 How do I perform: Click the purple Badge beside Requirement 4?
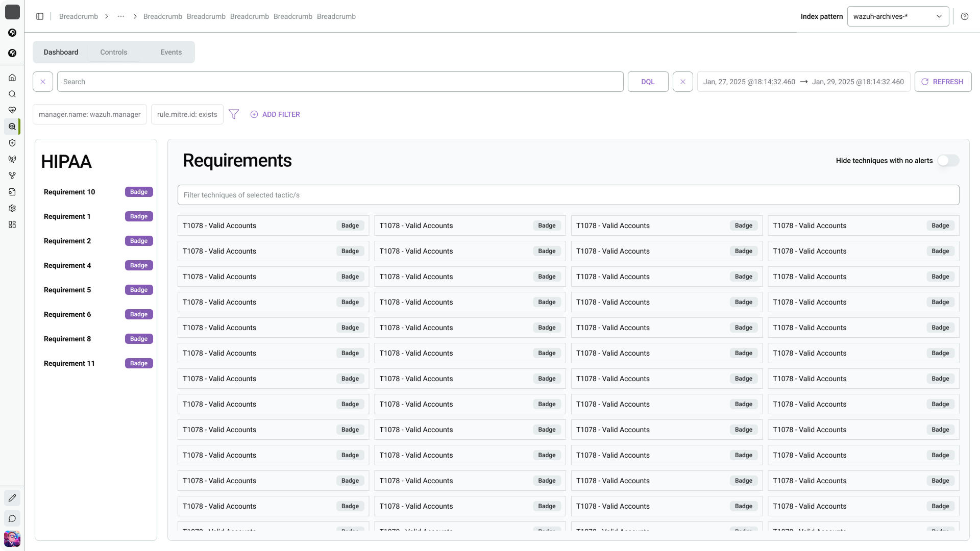139,265
